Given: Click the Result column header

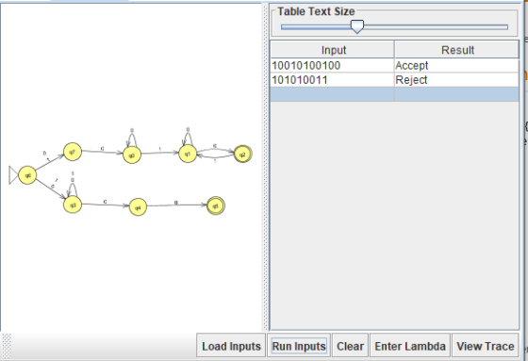Looking at the screenshot, I should 456,50.
